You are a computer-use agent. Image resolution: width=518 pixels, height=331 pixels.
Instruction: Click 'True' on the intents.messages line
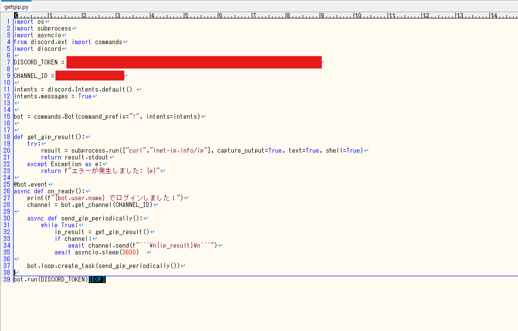(84, 96)
